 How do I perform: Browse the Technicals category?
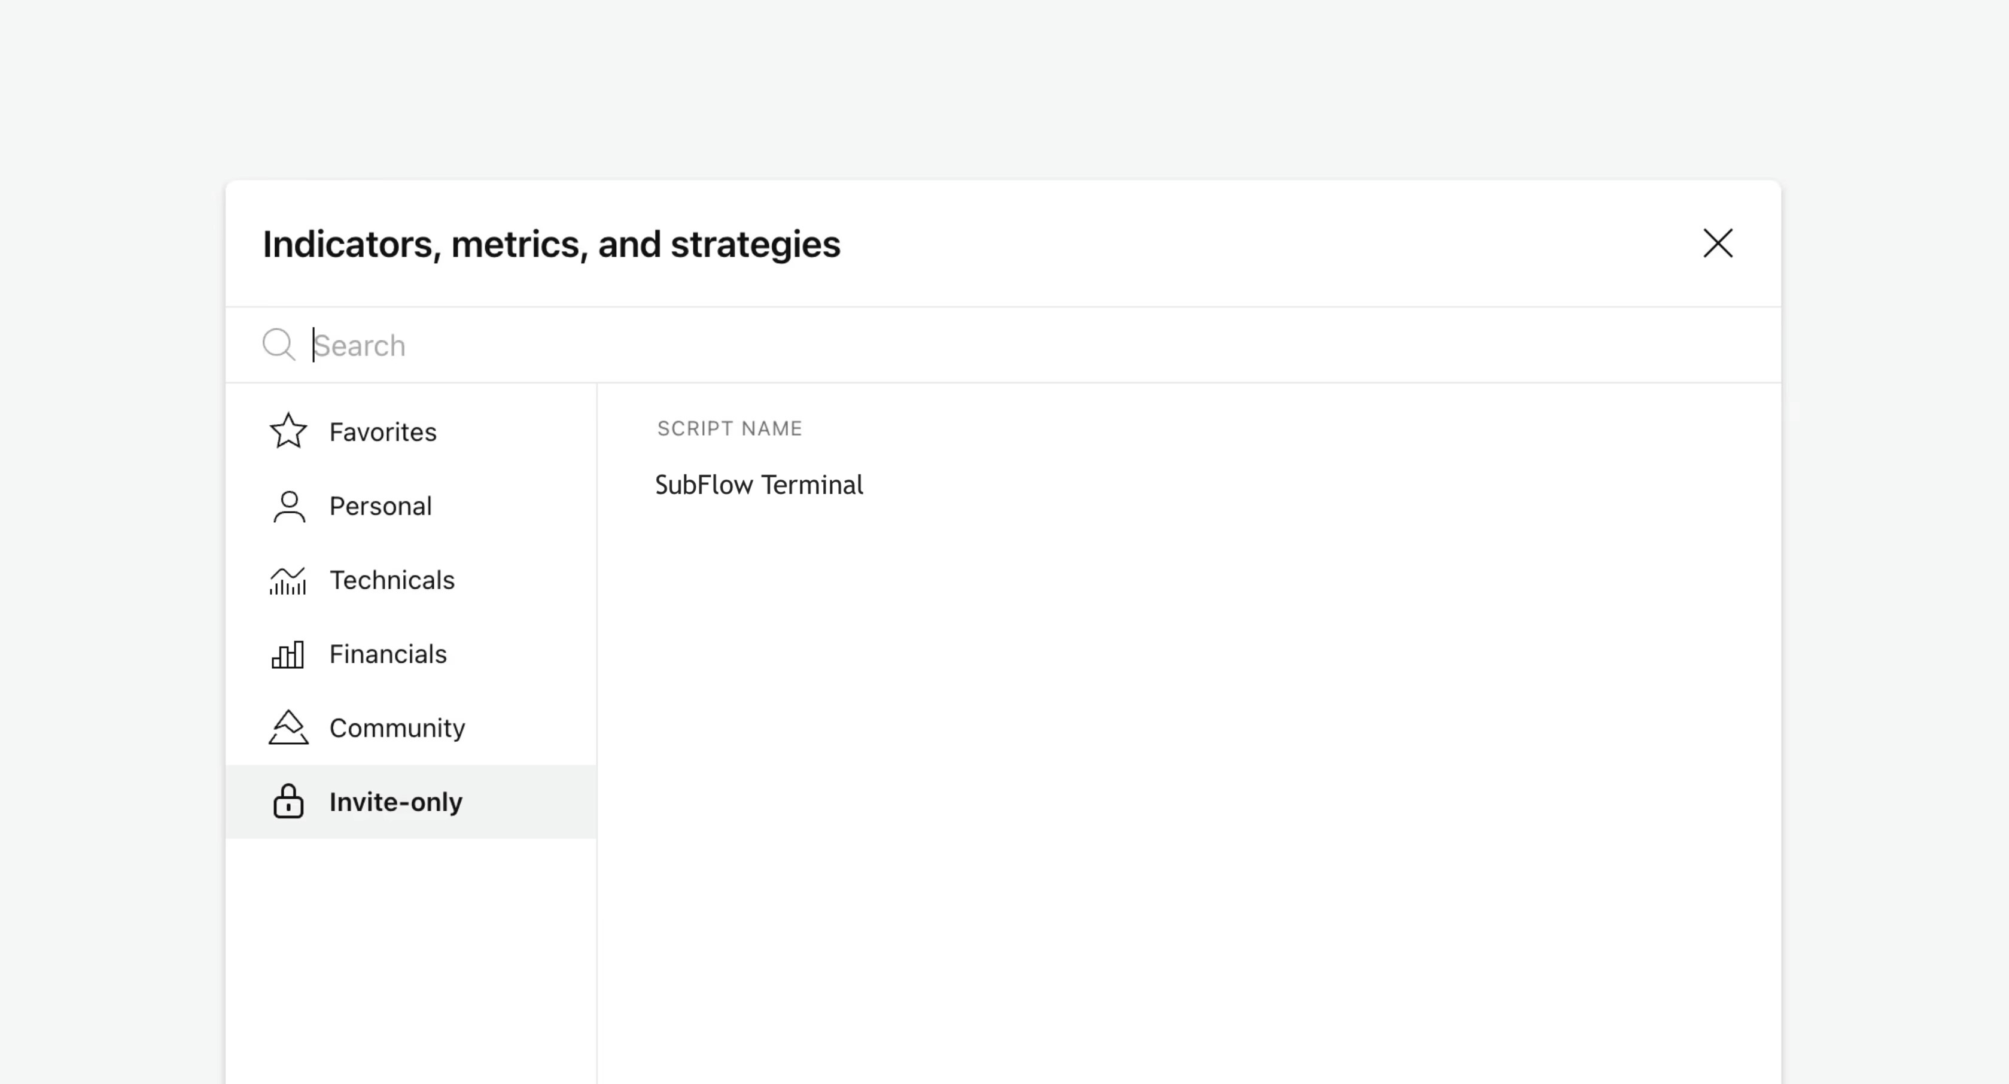(392, 580)
